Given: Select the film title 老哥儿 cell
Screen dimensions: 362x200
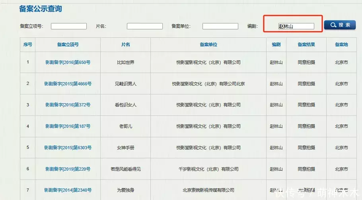Looking at the screenshot, I should (x=125, y=126).
